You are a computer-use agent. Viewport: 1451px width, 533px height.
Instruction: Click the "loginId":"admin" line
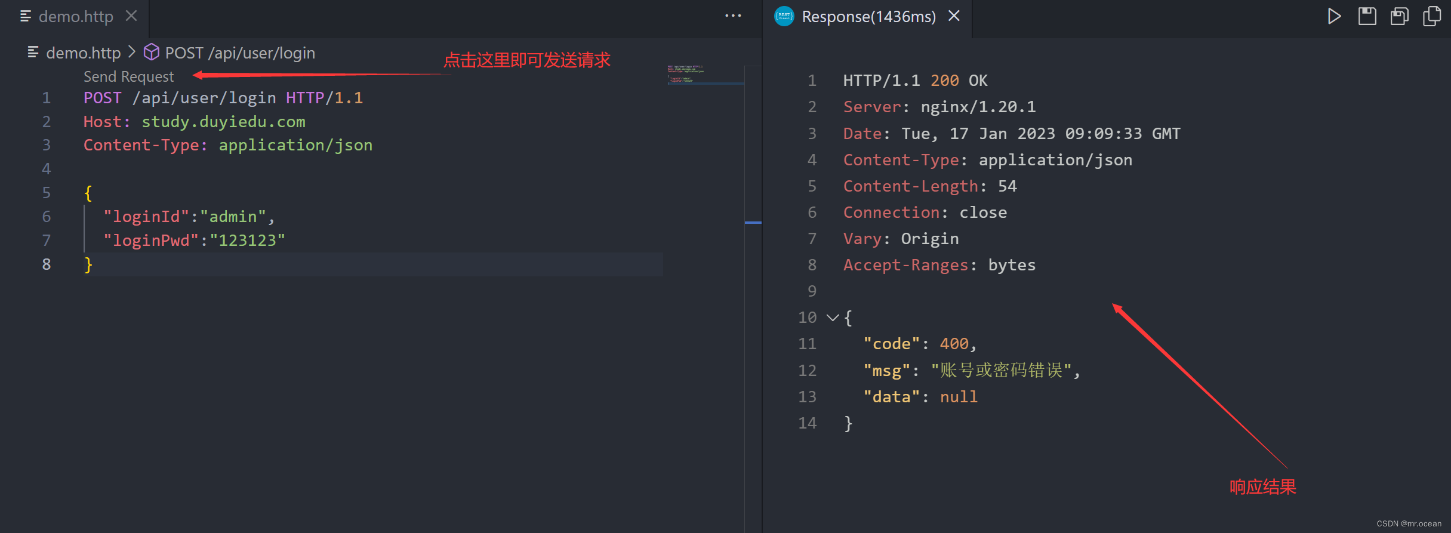(x=189, y=217)
